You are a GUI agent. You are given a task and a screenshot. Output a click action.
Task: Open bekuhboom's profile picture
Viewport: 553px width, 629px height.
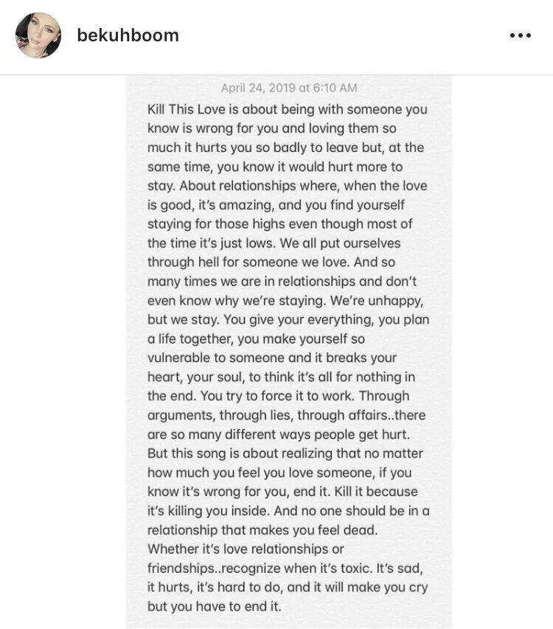[38, 35]
